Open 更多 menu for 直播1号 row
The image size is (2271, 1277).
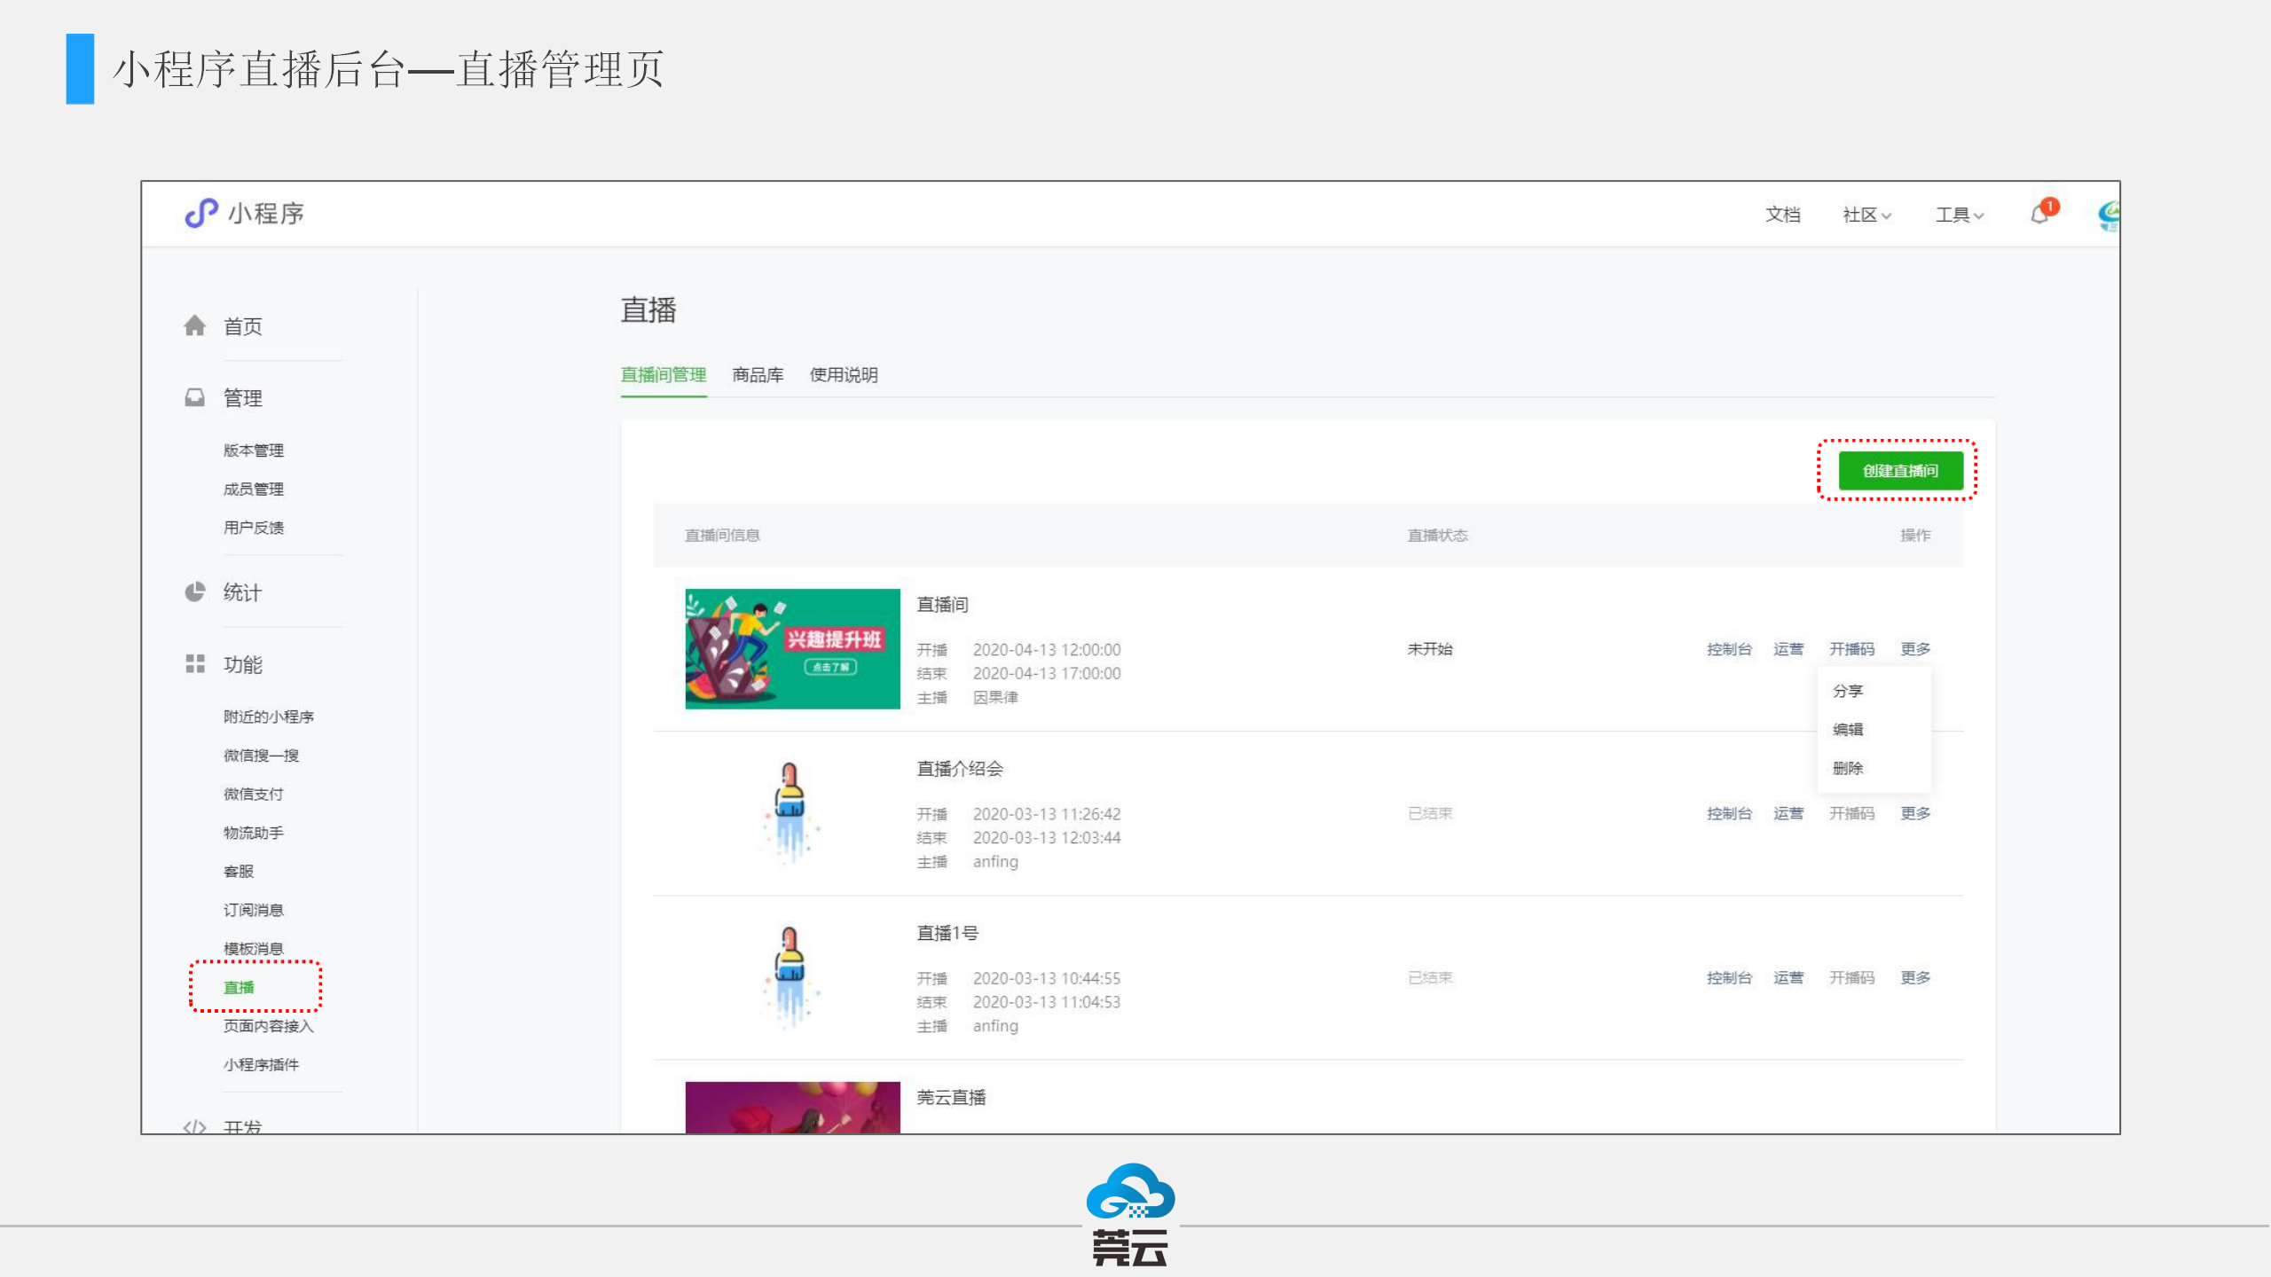(x=1915, y=977)
